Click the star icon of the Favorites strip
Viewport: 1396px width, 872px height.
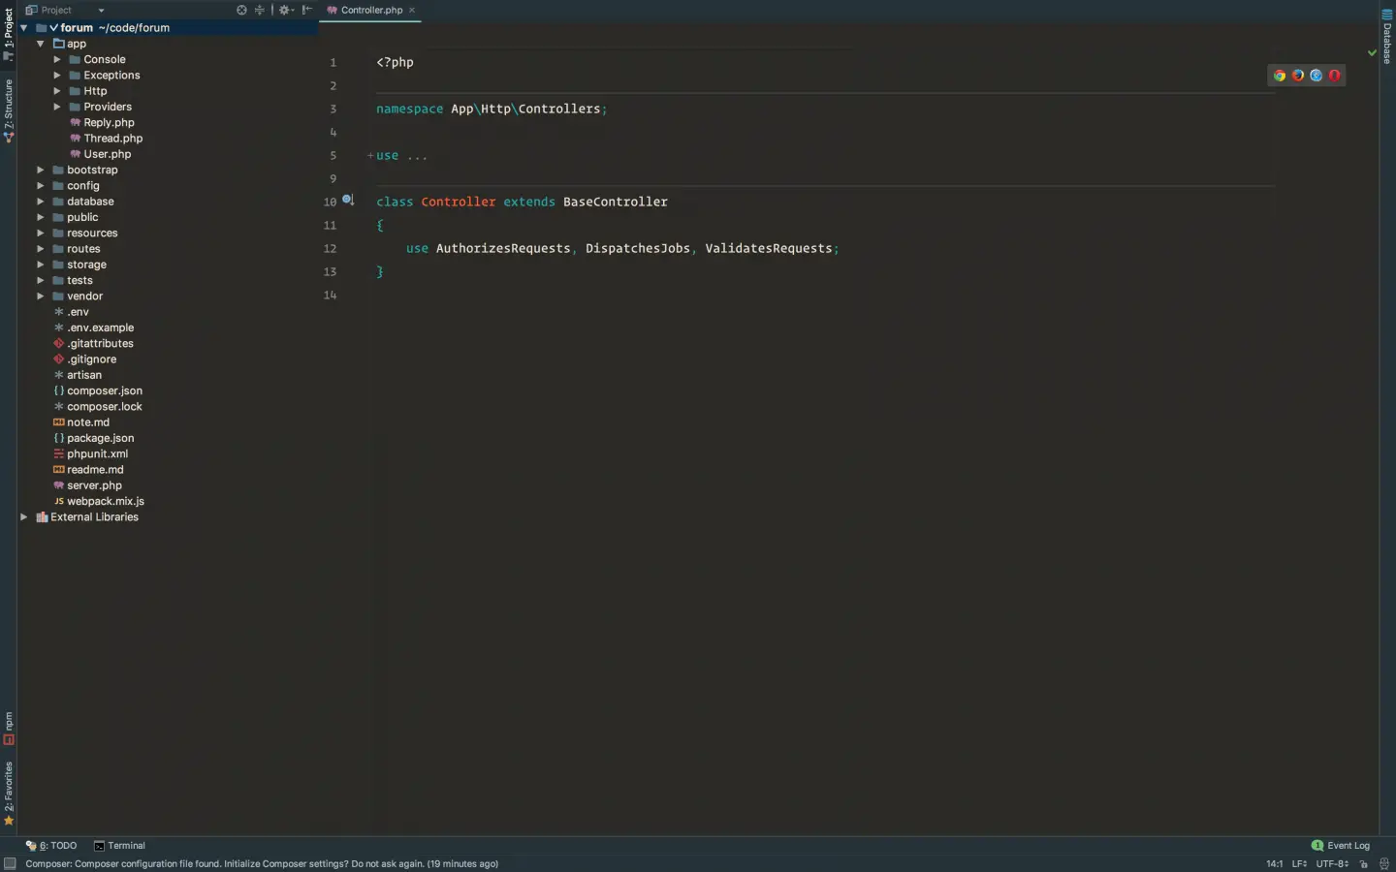[x=9, y=822]
